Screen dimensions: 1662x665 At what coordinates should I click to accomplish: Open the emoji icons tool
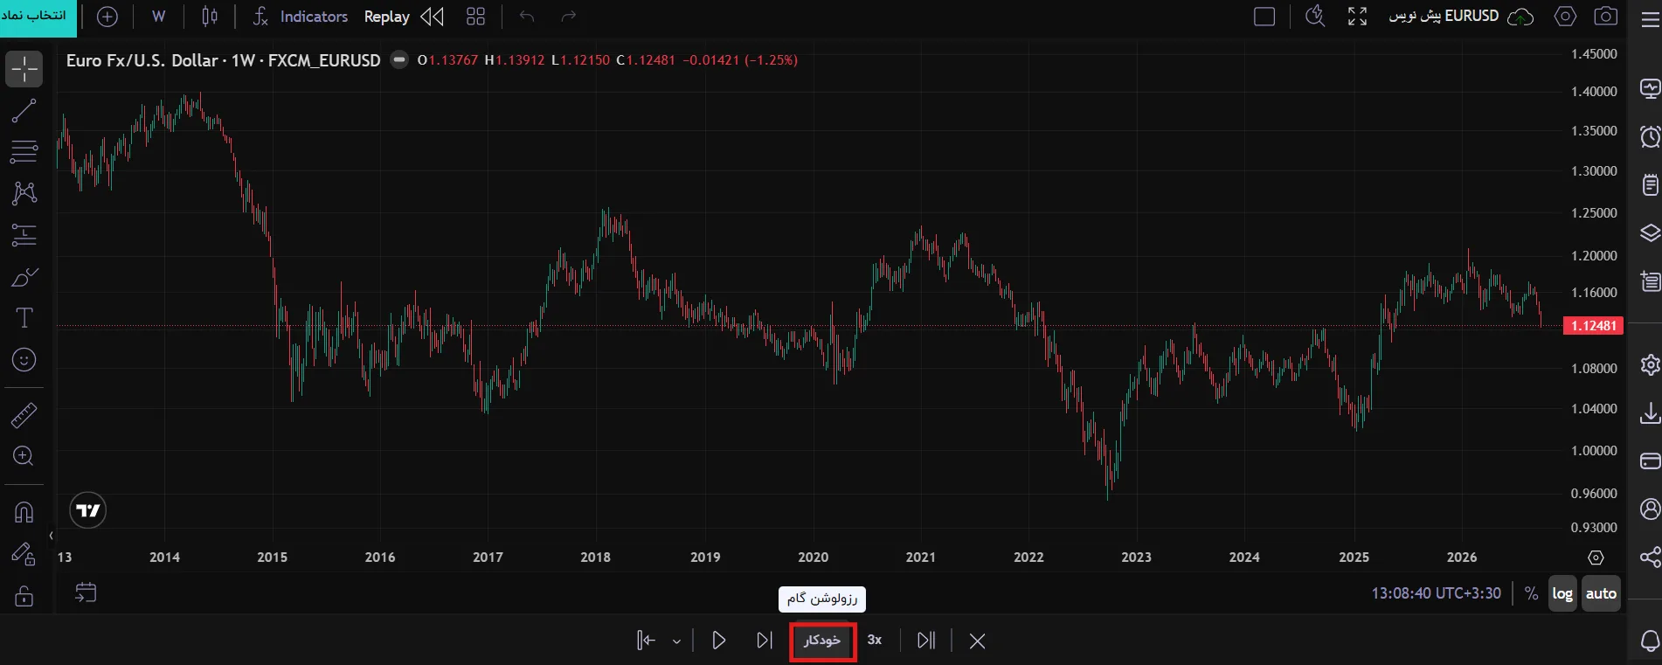pyautogui.click(x=24, y=360)
